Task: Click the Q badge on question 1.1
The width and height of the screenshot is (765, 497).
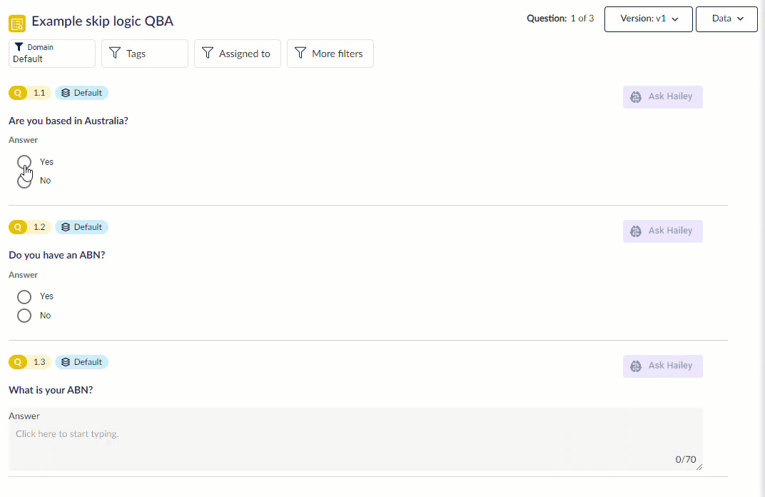Action: pos(19,93)
